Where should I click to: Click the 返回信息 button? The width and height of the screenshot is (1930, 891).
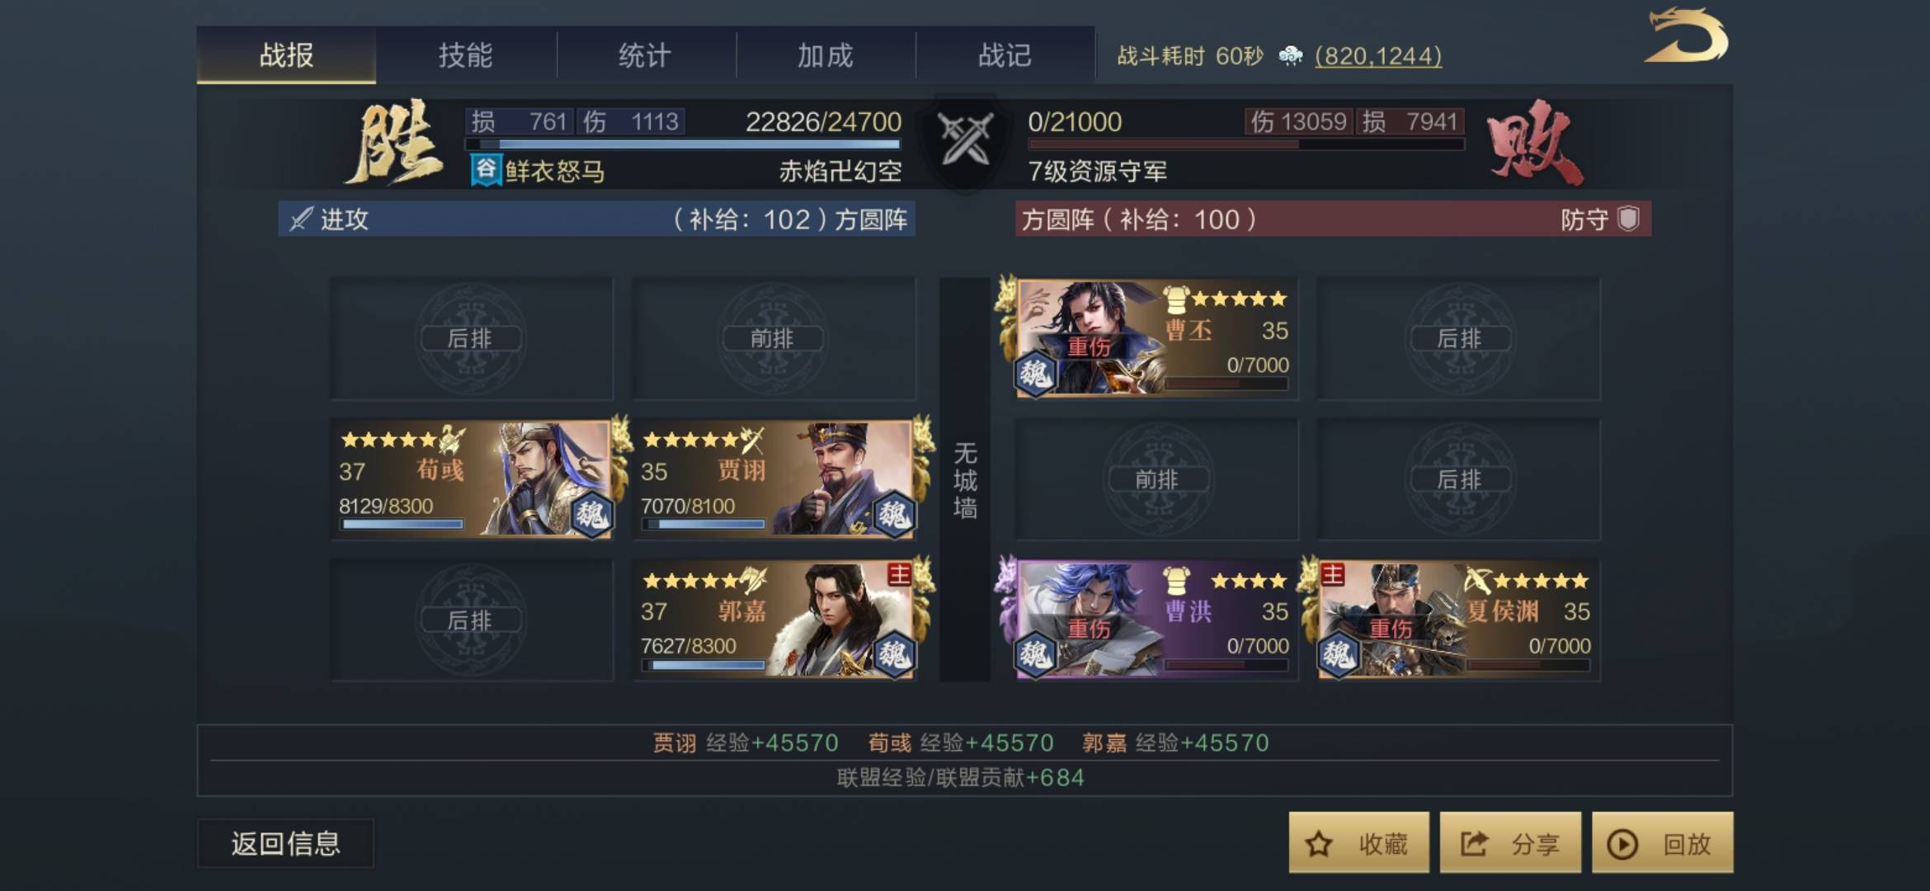(285, 843)
